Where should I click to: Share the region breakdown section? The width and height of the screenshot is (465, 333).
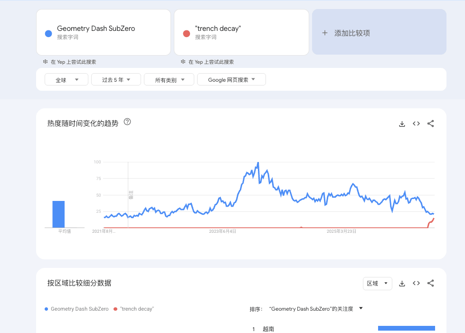coord(431,283)
